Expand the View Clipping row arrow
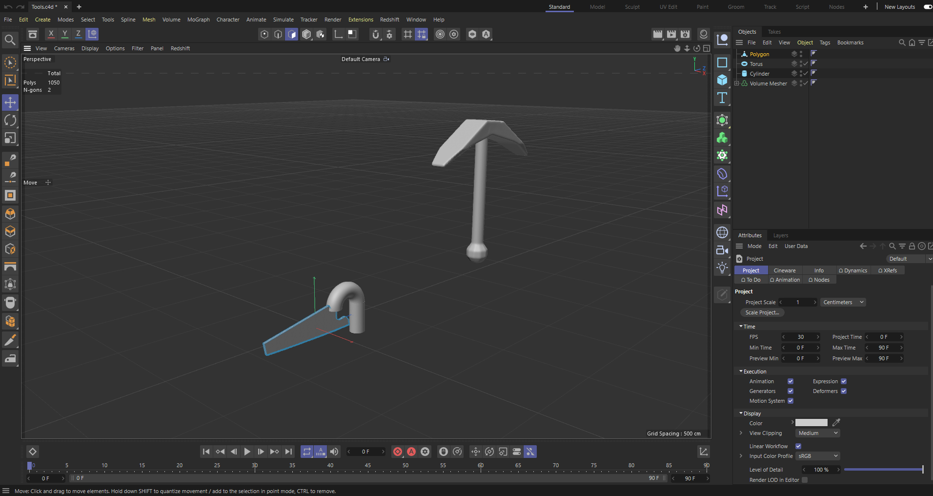The width and height of the screenshot is (933, 496). tap(741, 433)
